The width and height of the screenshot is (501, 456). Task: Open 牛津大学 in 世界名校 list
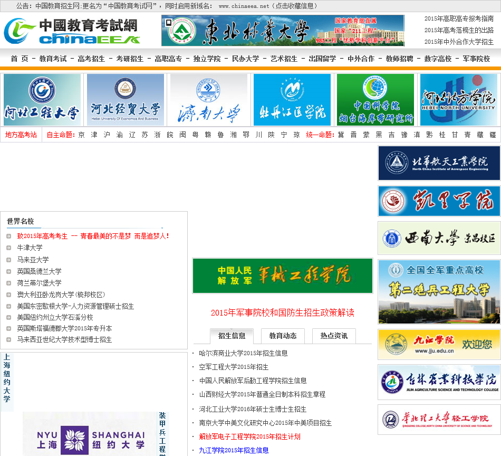click(x=30, y=248)
